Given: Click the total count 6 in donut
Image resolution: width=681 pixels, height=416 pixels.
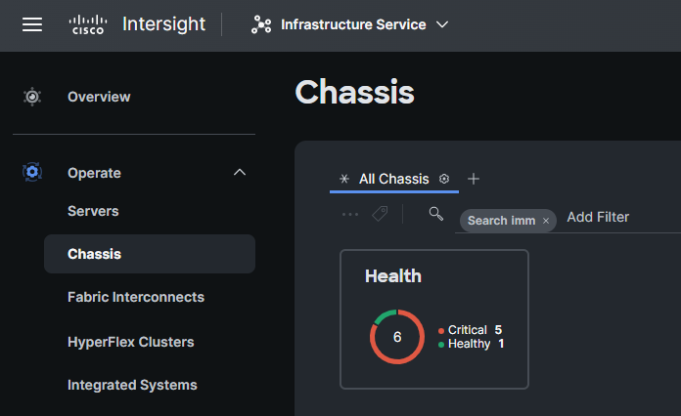Looking at the screenshot, I should pyautogui.click(x=397, y=337).
